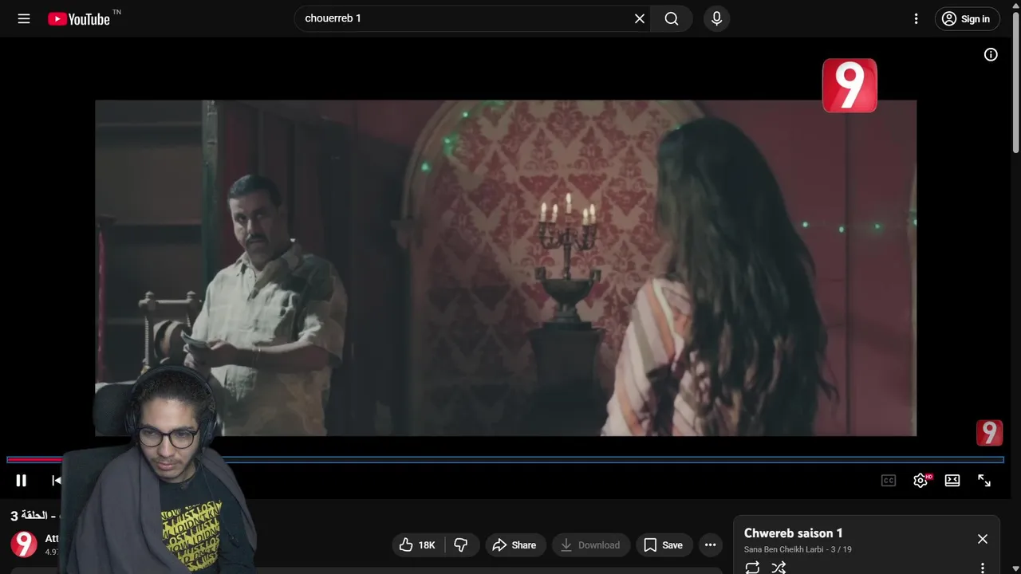Open the playlist three-dot options menu
The image size is (1021, 574).
tap(983, 568)
